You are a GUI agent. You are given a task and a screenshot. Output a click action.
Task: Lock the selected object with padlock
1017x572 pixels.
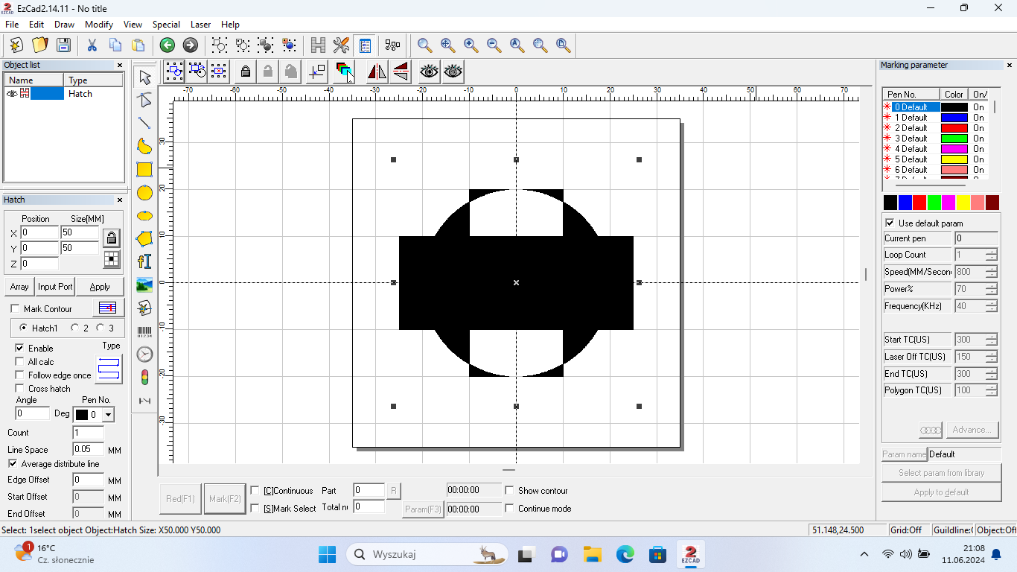(245, 71)
